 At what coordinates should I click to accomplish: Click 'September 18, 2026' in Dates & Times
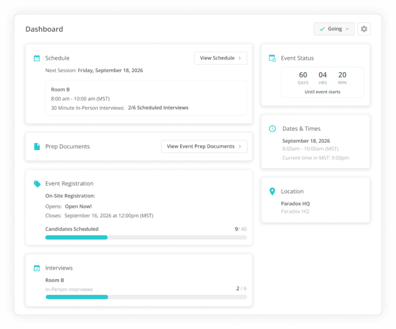coord(306,141)
